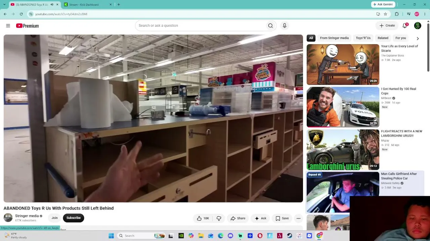
Task: Open the YouTube guide hamburger menu
Action: pyautogui.click(x=8, y=26)
